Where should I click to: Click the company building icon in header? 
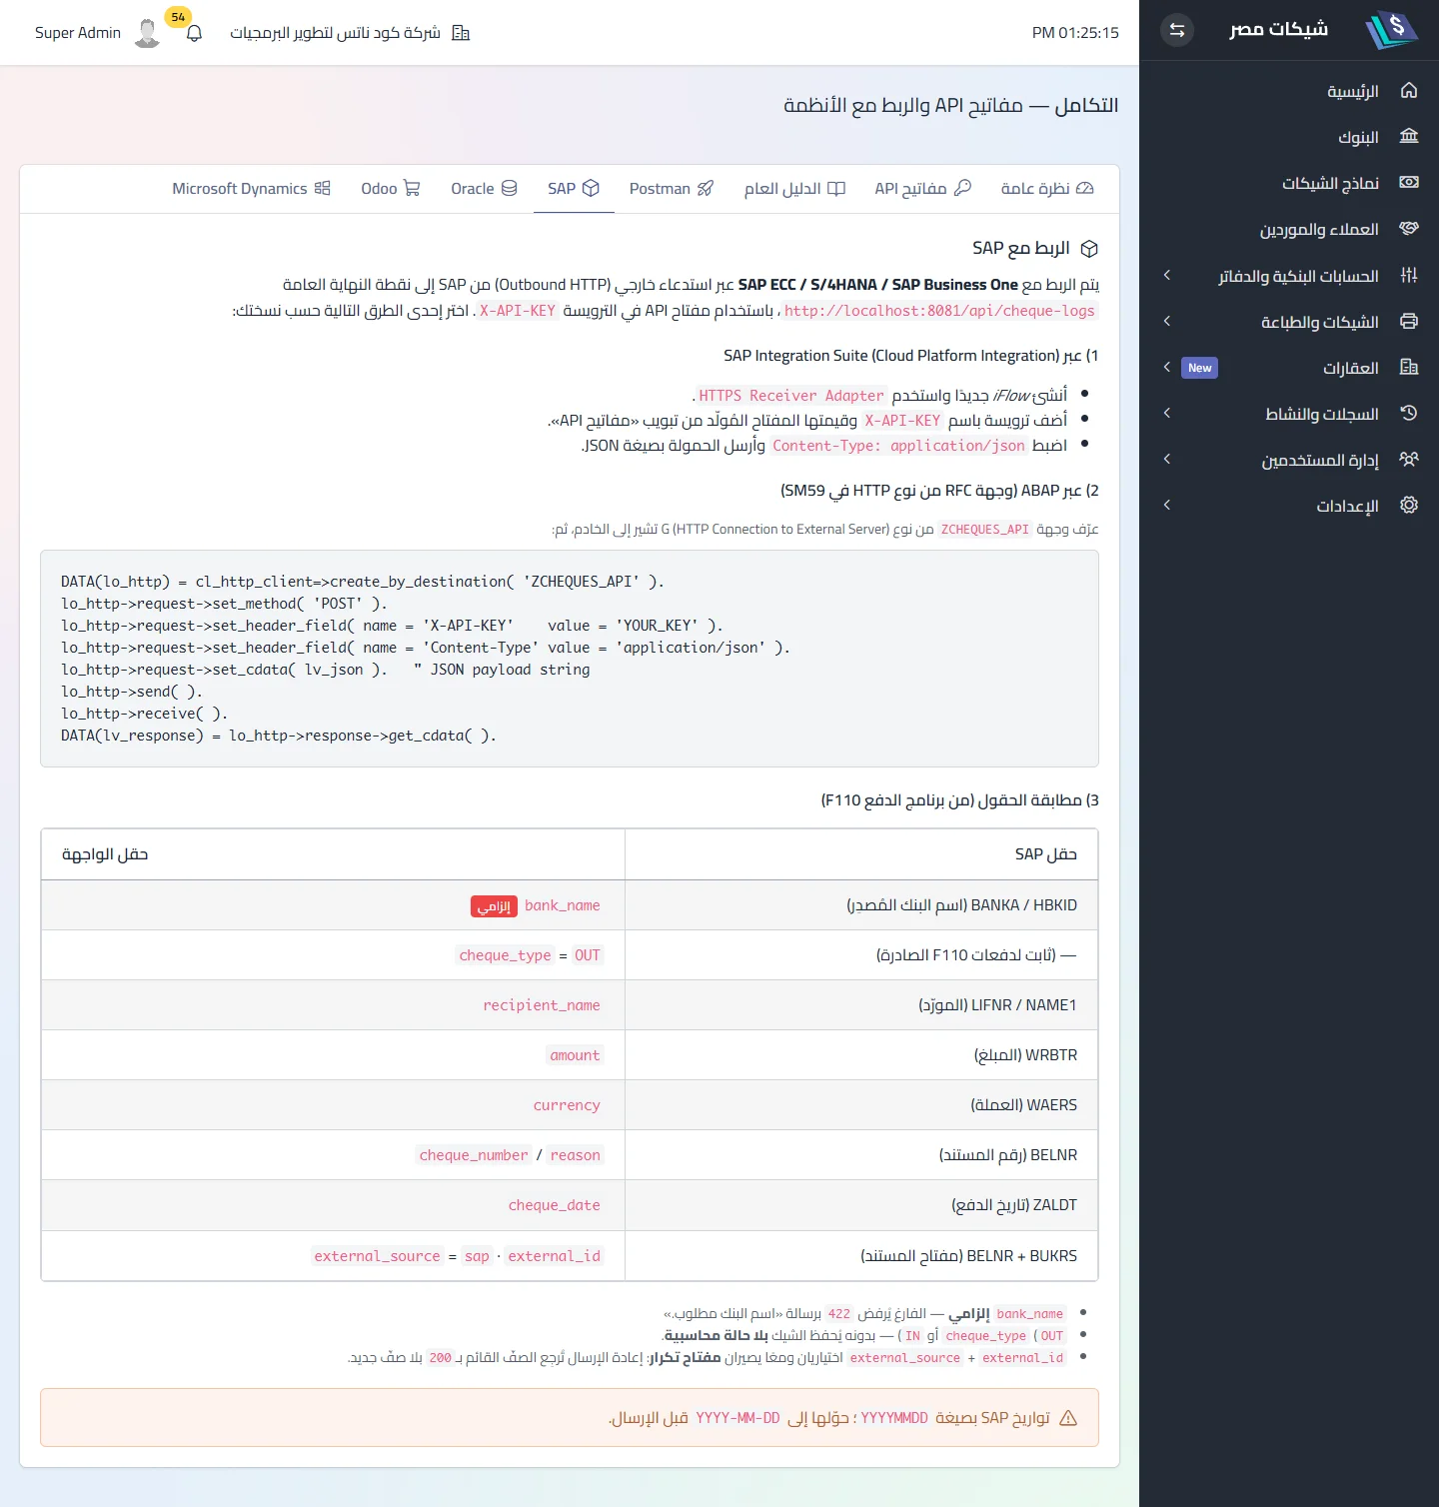tap(461, 33)
